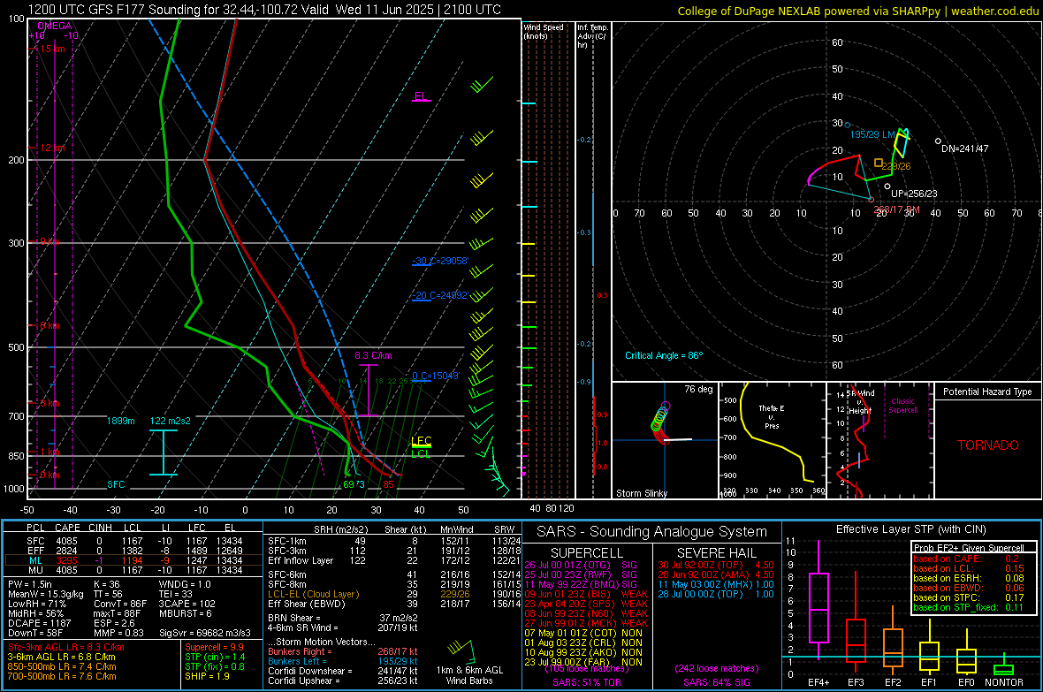Image resolution: width=1043 pixels, height=692 pixels.
Task: Click the 'DN=241/47' hodograph marker
Action: pyautogui.click(x=964, y=148)
